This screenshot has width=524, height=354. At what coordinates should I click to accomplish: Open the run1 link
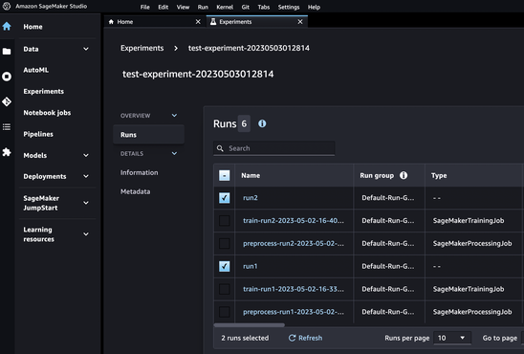point(251,266)
